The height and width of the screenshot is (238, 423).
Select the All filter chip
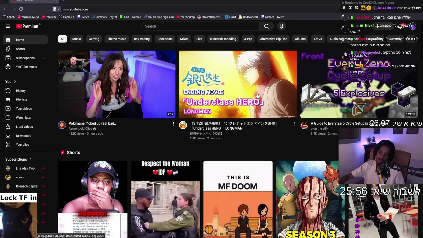pyautogui.click(x=62, y=39)
